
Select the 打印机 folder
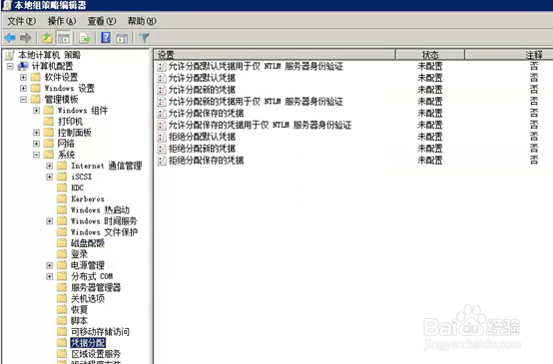[x=70, y=122]
